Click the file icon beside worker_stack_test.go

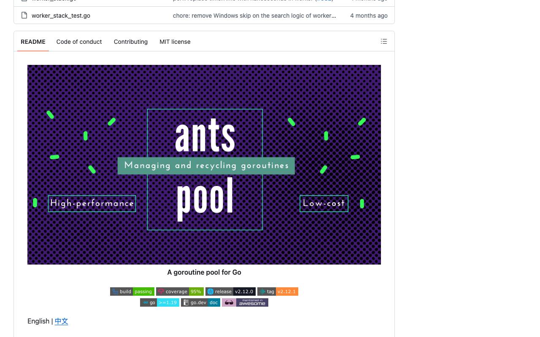click(x=24, y=16)
